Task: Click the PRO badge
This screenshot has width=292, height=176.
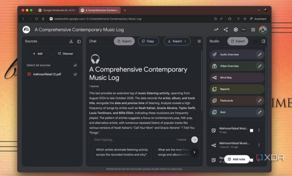Action: 244,30
